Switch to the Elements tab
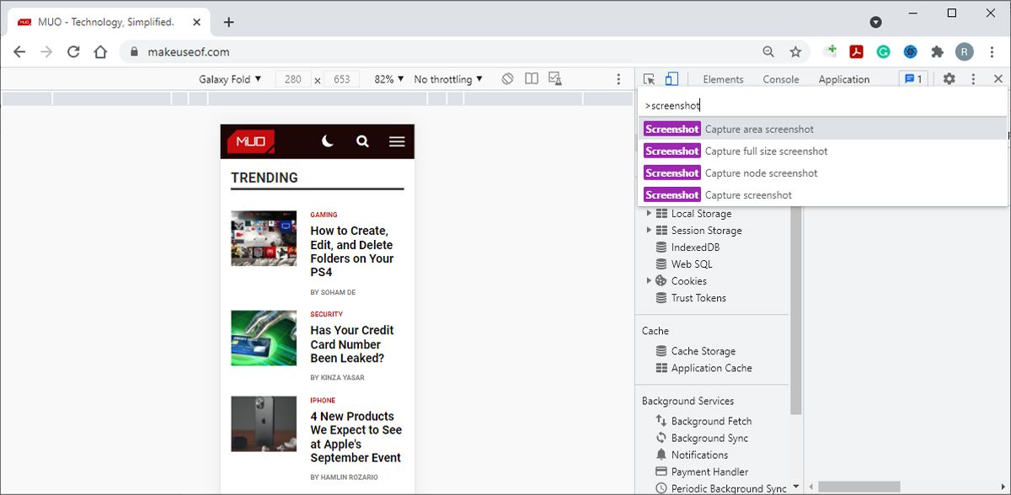This screenshot has width=1011, height=495. [722, 78]
